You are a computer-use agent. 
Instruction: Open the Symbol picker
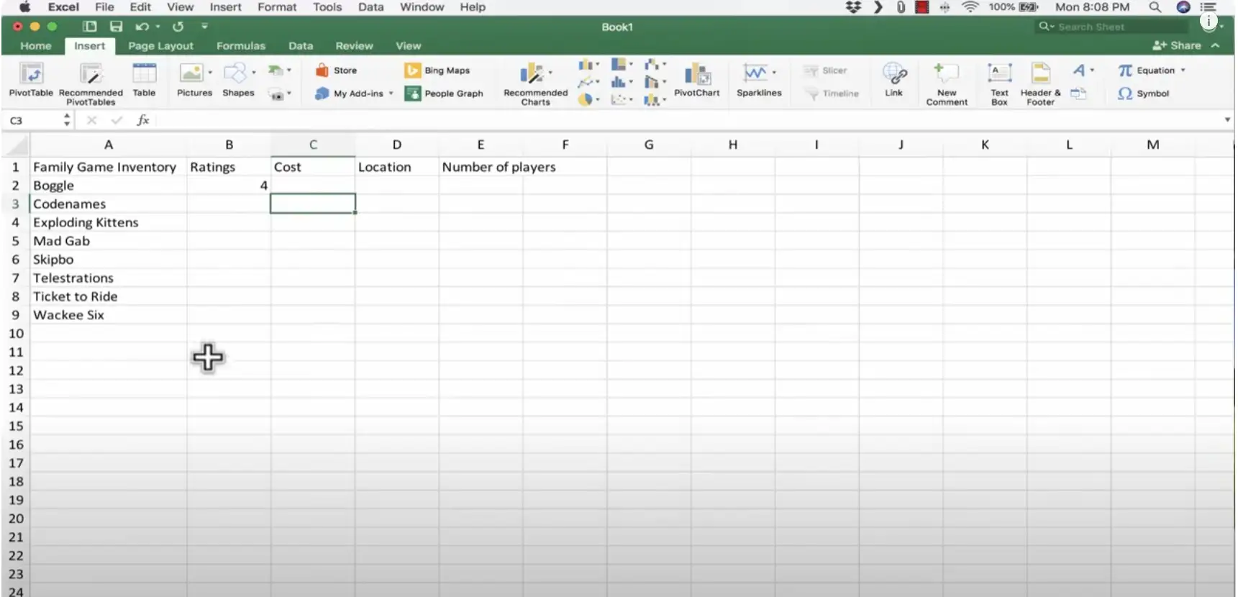(x=1144, y=94)
